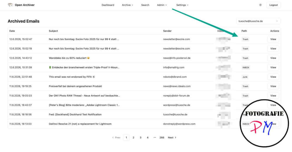Click the Logout button
Screen dimensions: 292x152
273,5
